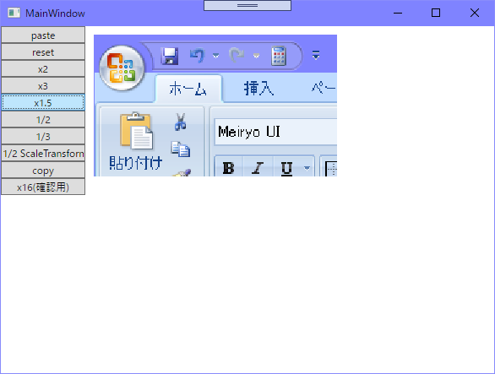Viewport: 495px width, 374px height.
Task: Select the x1.5 scale button
Action: [x=43, y=102]
